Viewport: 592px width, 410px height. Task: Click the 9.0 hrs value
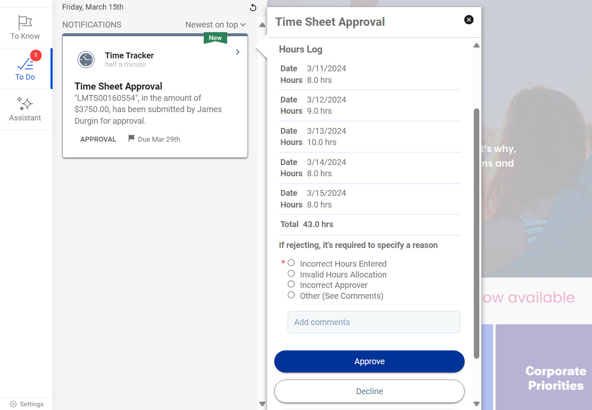click(x=319, y=111)
